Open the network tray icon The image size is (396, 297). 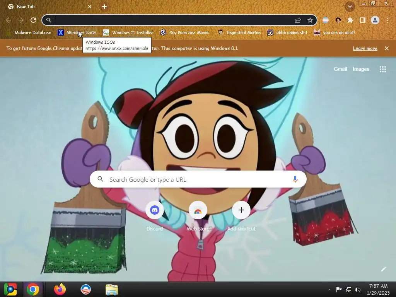pyautogui.click(x=348, y=289)
